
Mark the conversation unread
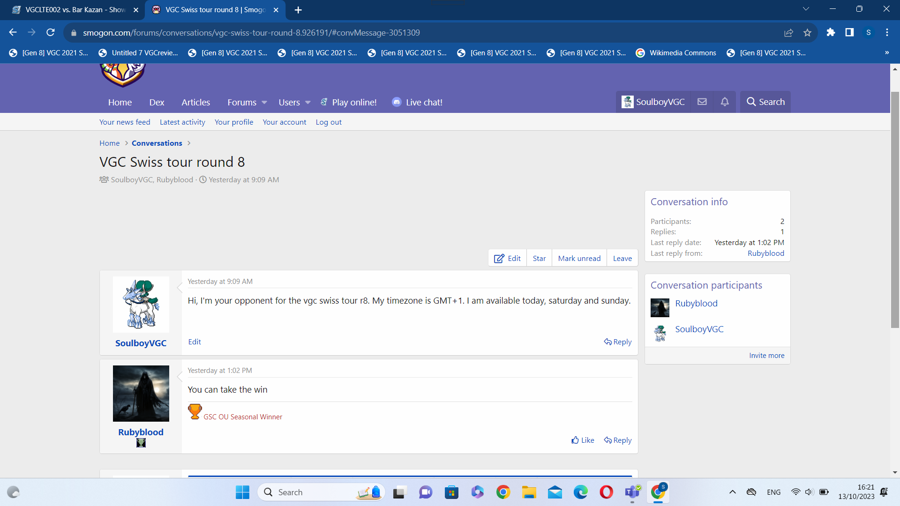click(x=579, y=258)
